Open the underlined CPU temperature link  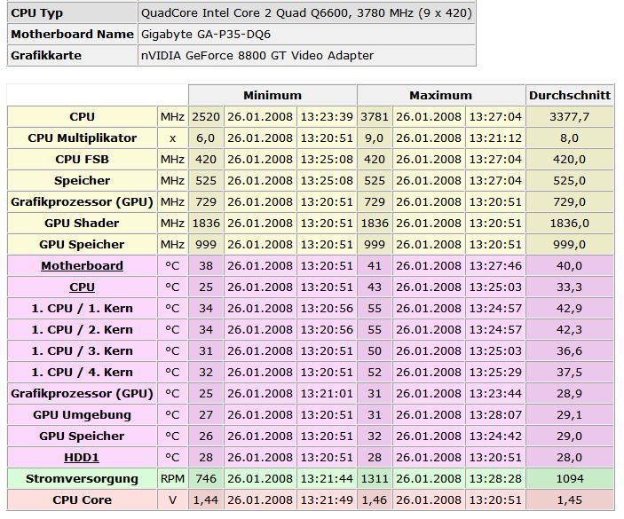point(82,287)
